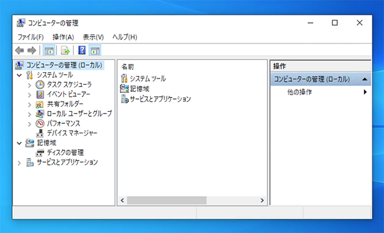Viewport: 384px width, 233px height.
Task: Select システム ツール text in center list
Action: [148, 79]
